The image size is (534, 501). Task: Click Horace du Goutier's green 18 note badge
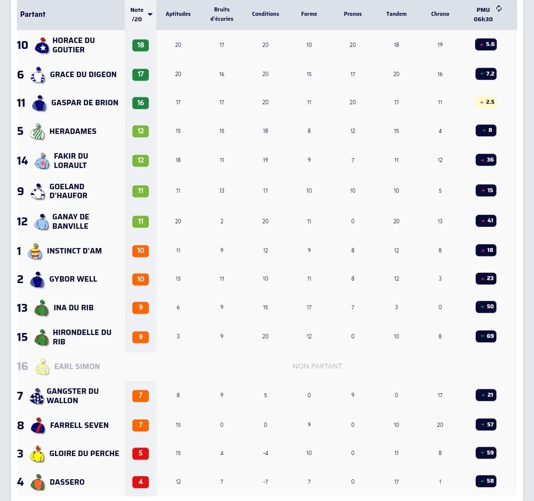pyautogui.click(x=140, y=45)
